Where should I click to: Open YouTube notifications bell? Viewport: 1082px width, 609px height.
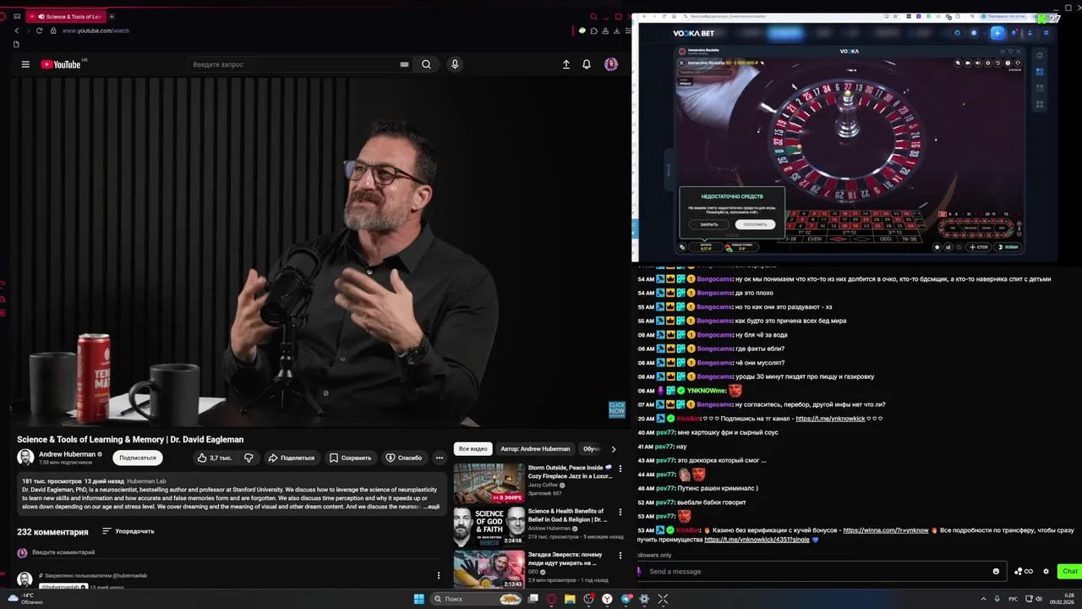pyautogui.click(x=587, y=64)
